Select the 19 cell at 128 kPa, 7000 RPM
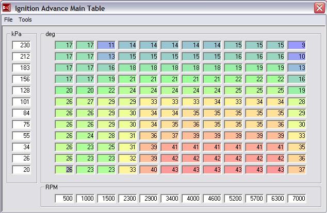This screenshot has height=213, width=327. (297, 91)
